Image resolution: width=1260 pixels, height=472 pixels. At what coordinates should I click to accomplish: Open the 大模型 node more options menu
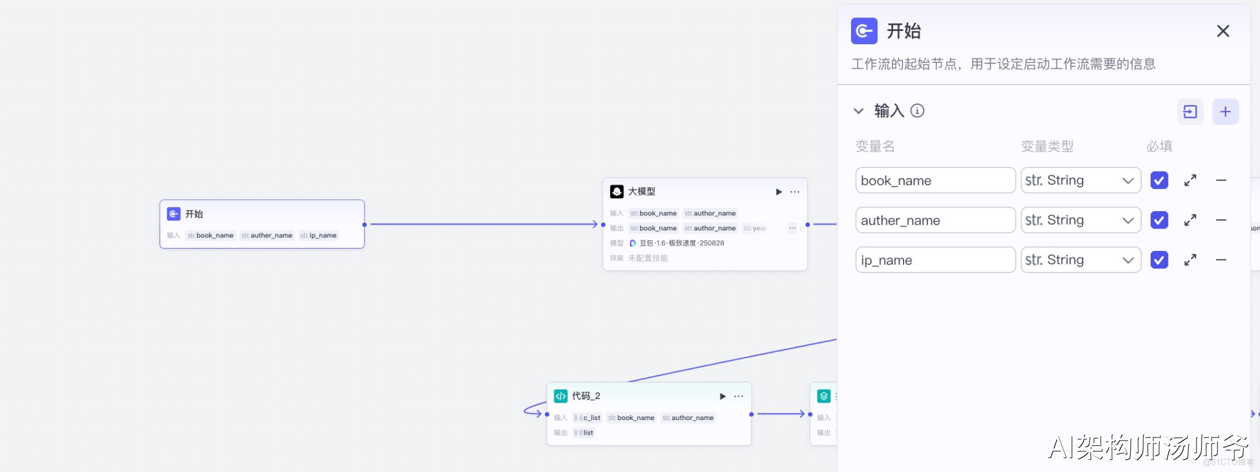tap(795, 192)
